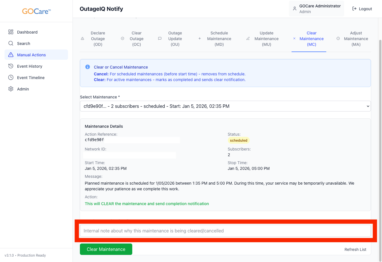The width and height of the screenshot is (382, 262).
Task: Click the Refresh List link
Action: (355, 249)
